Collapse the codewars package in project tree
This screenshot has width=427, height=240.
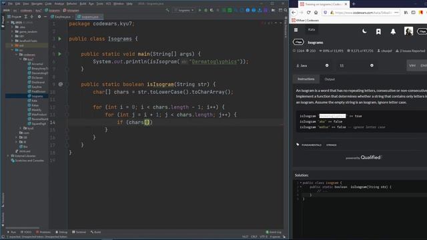point(16,55)
